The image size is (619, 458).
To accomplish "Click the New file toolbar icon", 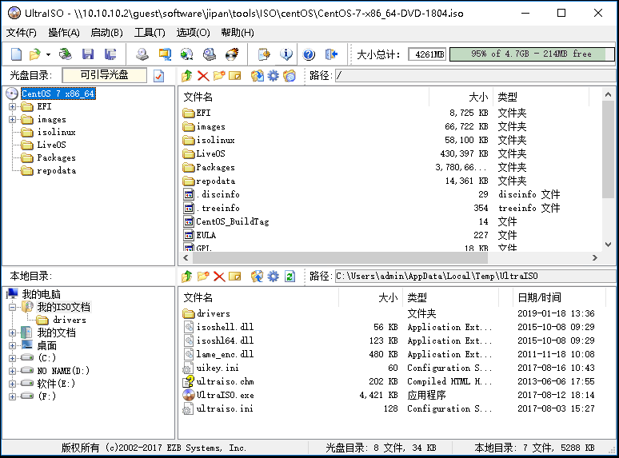I will (16, 54).
